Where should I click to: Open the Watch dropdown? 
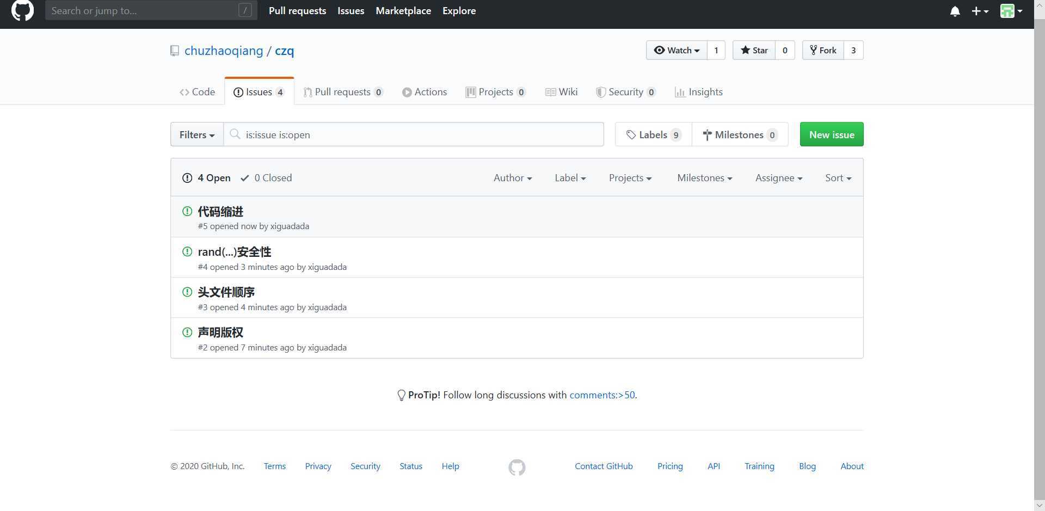677,50
